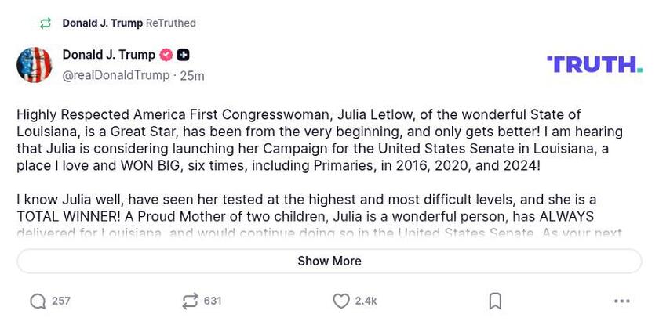659x332 pixels.
Task: ReTruth this post using the arrows icon
Action: (x=189, y=301)
